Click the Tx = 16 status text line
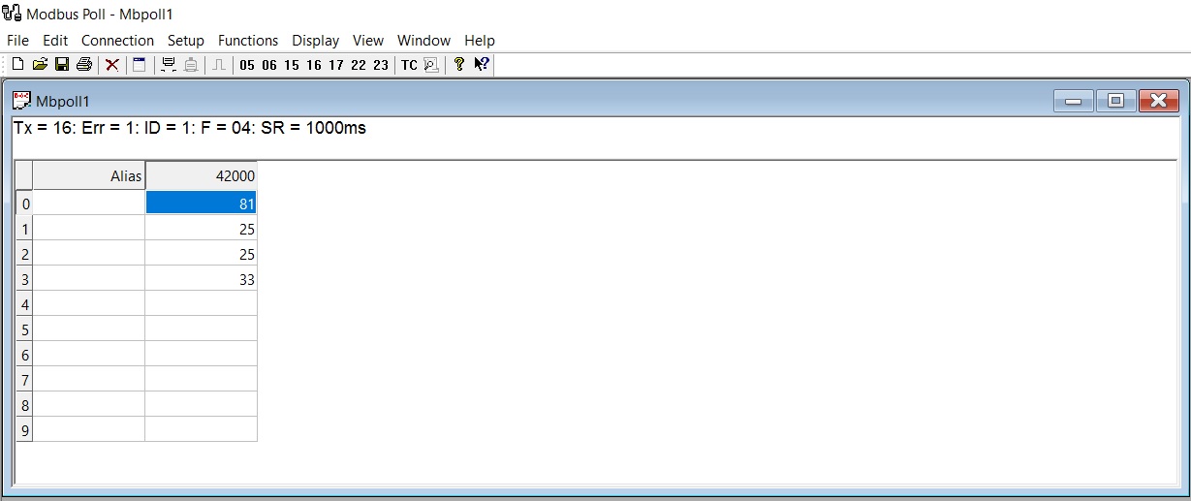The height and width of the screenshot is (501, 1191). click(190, 128)
